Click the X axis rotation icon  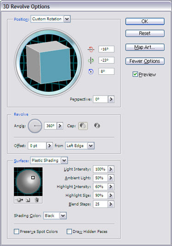coord(91,49)
